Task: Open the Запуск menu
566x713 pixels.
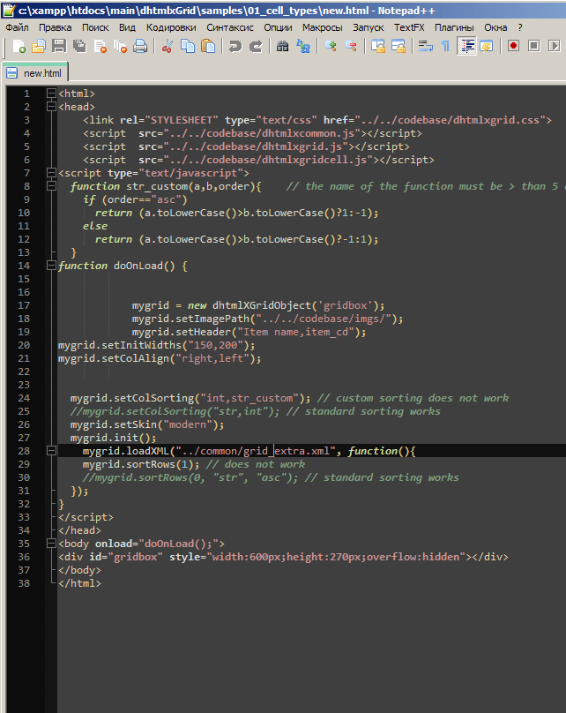Action: 369,27
